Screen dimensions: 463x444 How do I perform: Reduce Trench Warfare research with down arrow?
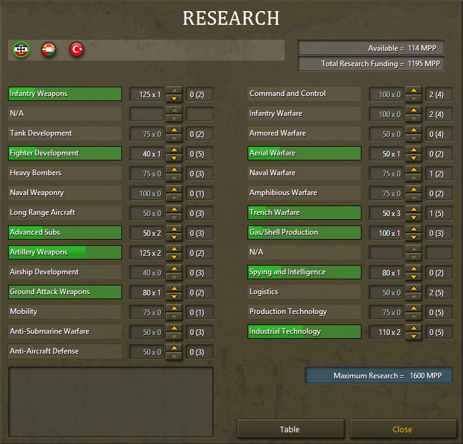coord(413,217)
